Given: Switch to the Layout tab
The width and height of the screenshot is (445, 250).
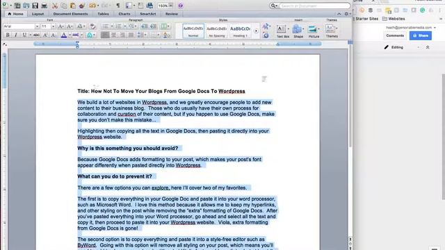Looking at the screenshot, I should click(x=38, y=14).
